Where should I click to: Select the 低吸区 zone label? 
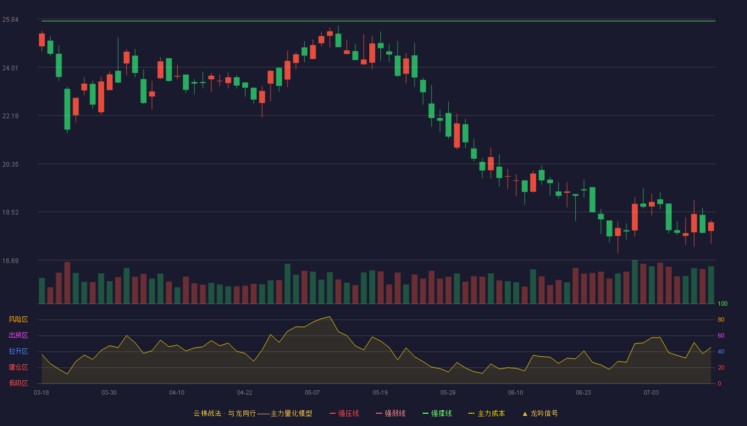[x=18, y=383]
